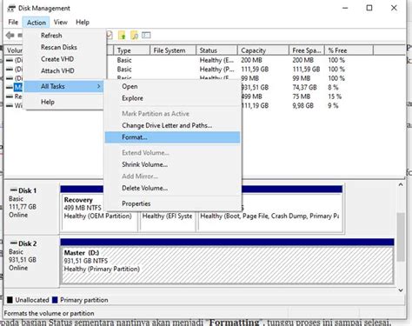This screenshot has height=326, width=412.
Task: Click Help inside the Action dropdown
Action: [64, 102]
